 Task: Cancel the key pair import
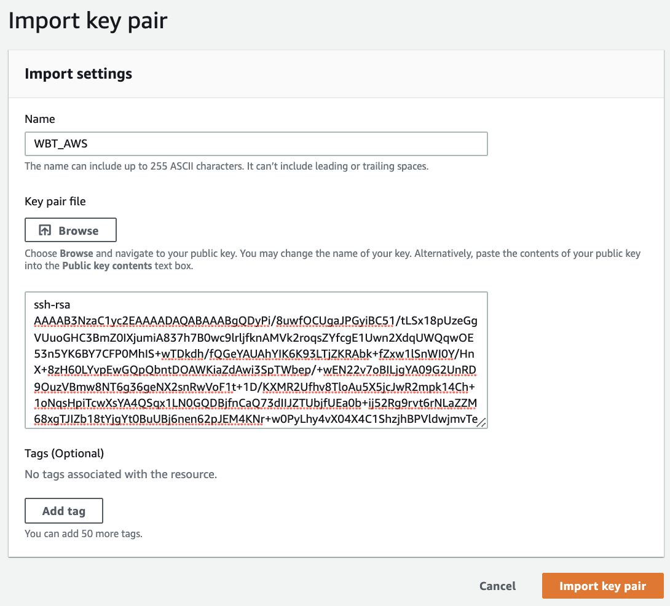(x=497, y=586)
